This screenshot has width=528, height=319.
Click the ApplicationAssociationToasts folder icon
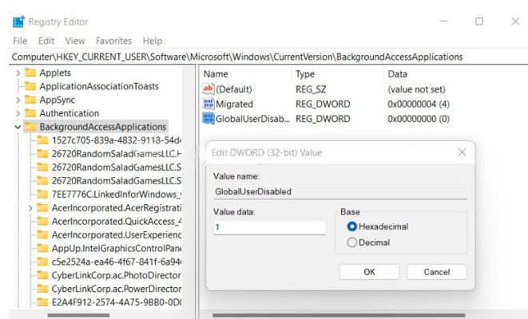30,86
